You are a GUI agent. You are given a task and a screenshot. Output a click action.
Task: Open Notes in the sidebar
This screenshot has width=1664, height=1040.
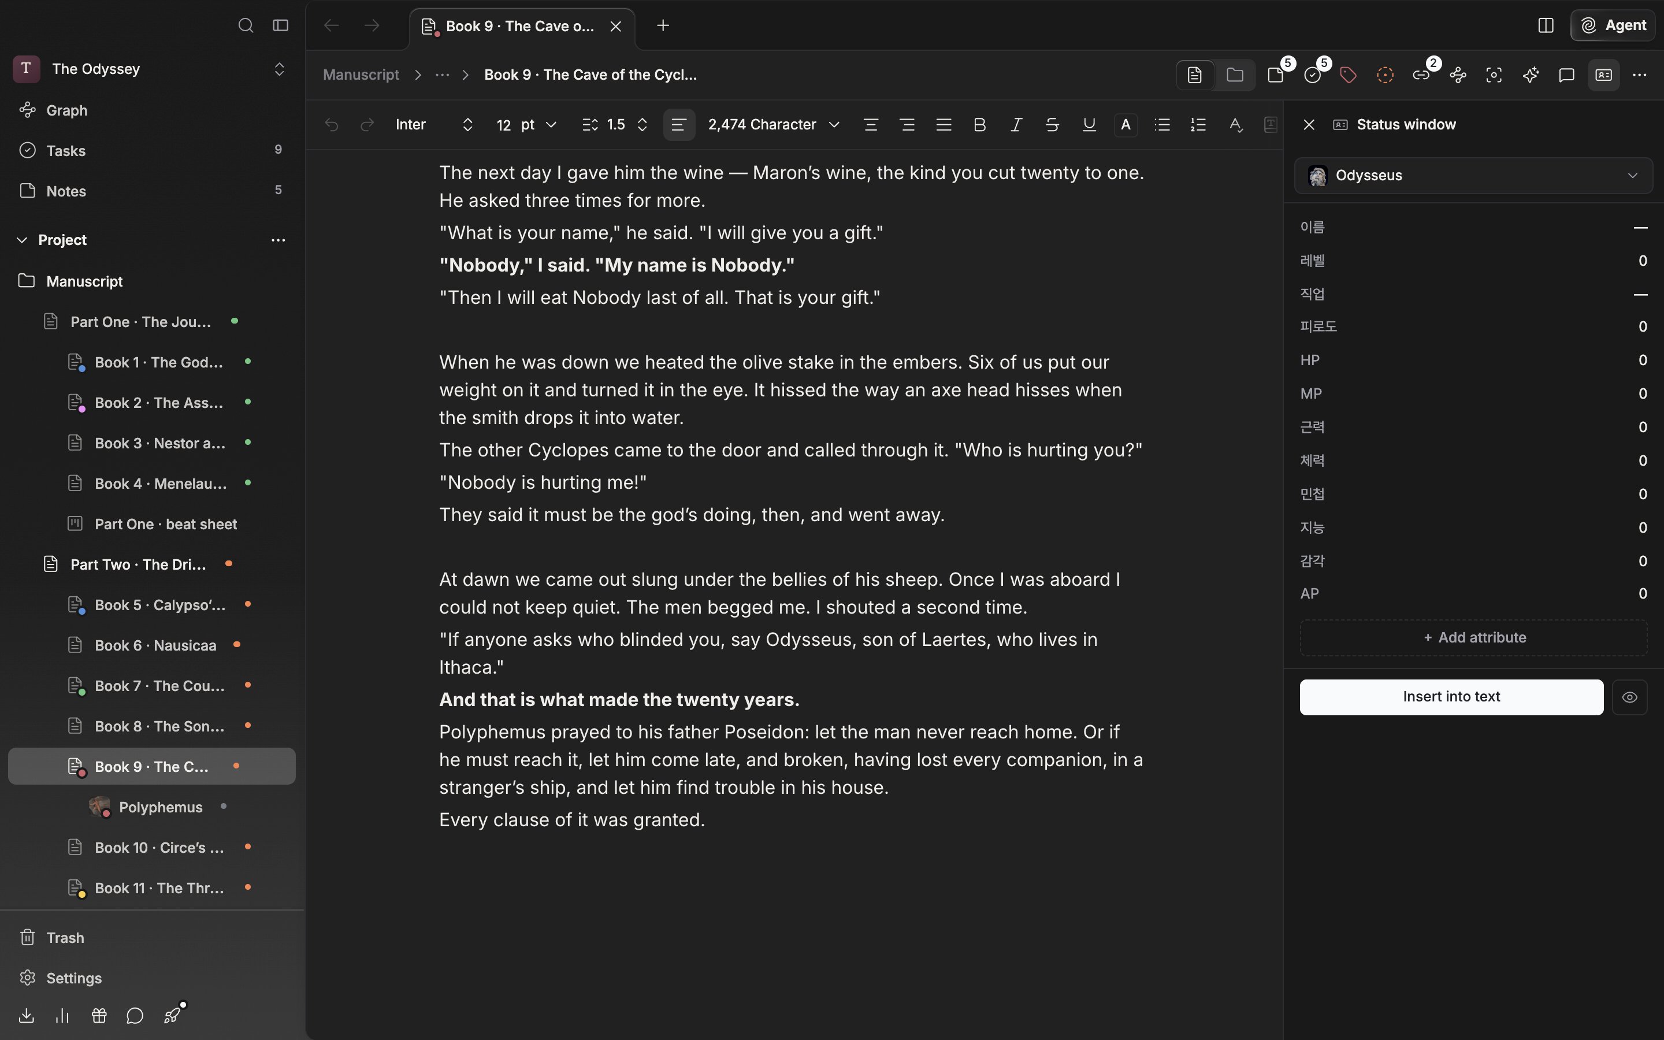[151, 191]
